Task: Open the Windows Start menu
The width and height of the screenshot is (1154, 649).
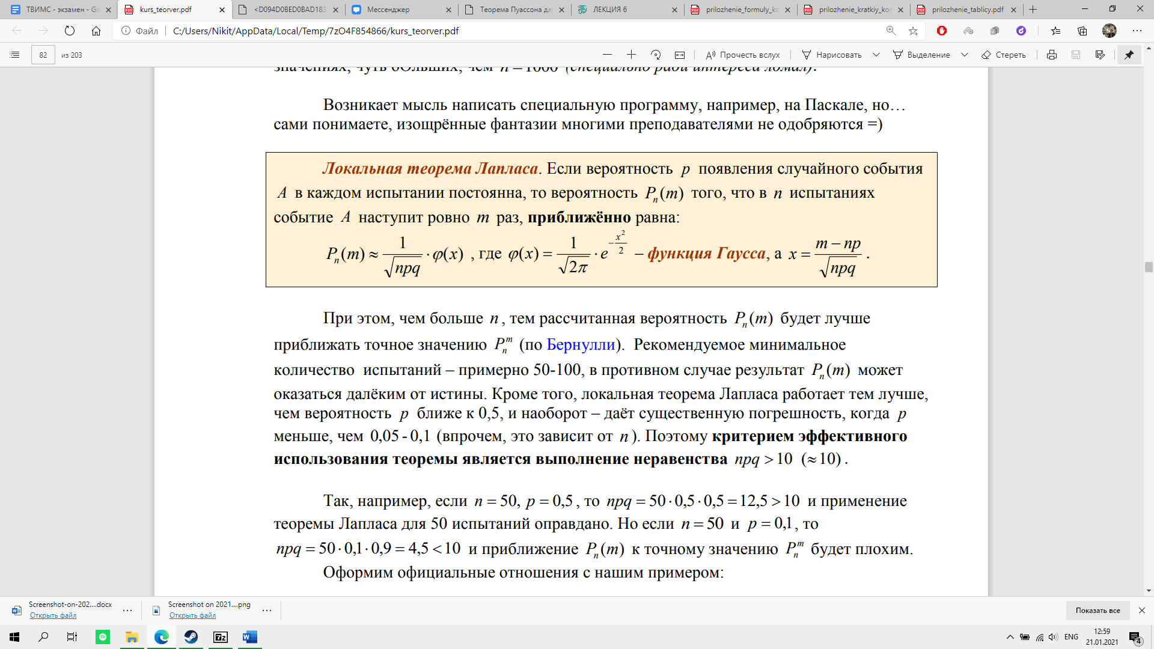Action: click(x=14, y=637)
